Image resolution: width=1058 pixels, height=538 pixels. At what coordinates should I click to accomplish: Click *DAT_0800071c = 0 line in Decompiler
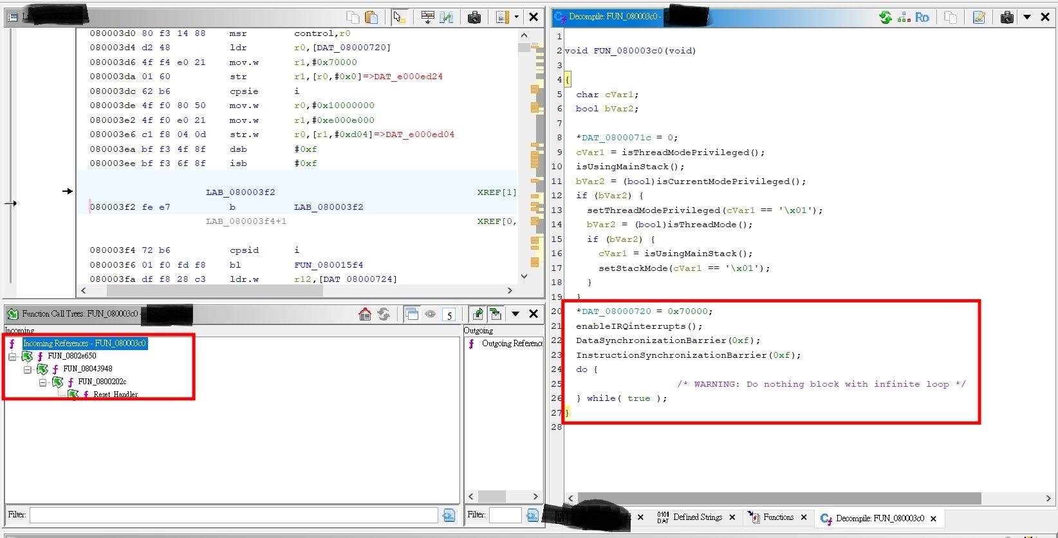(627, 138)
